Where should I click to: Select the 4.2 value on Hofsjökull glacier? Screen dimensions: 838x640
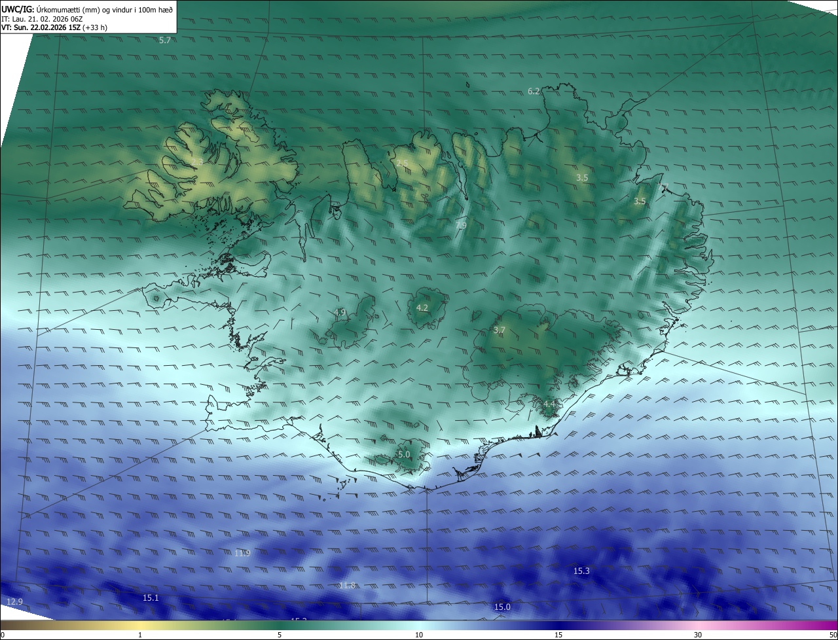pos(422,308)
